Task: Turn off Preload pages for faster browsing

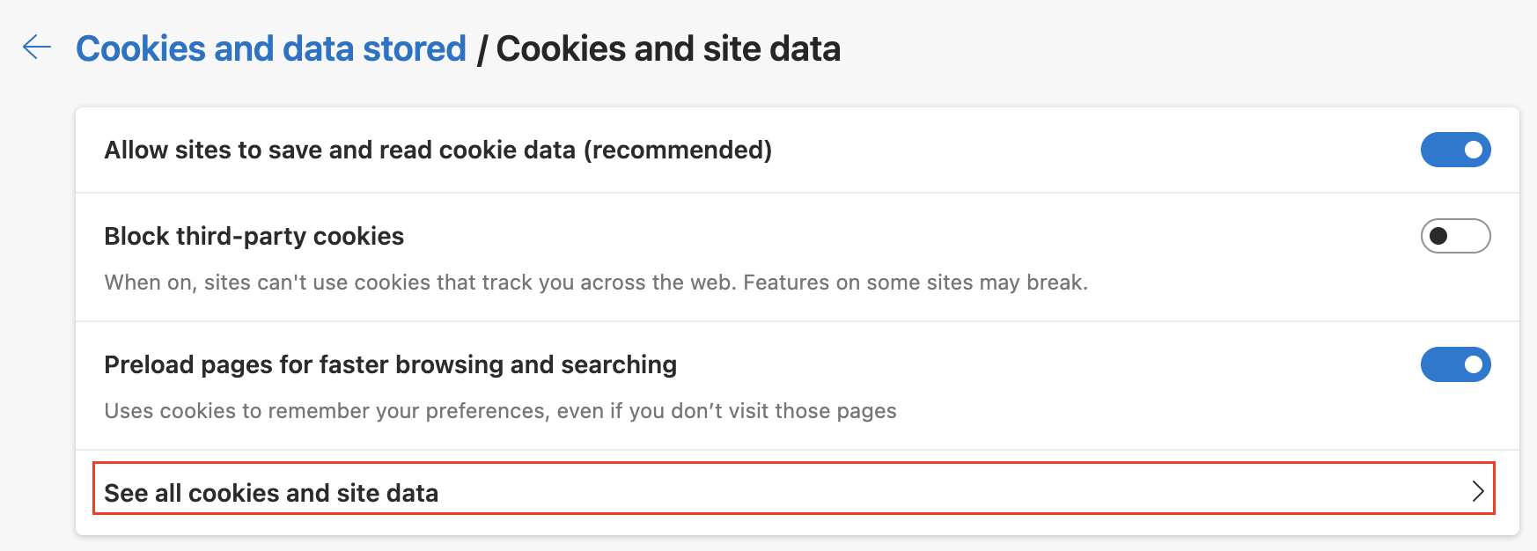Action: tap(1455, 364)
